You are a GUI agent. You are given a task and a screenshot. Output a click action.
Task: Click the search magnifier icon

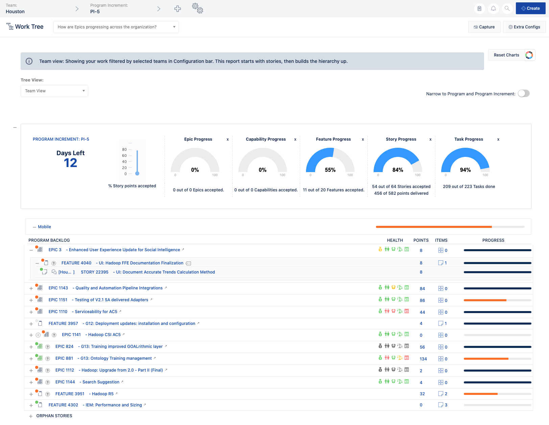(x=507, y=8)
